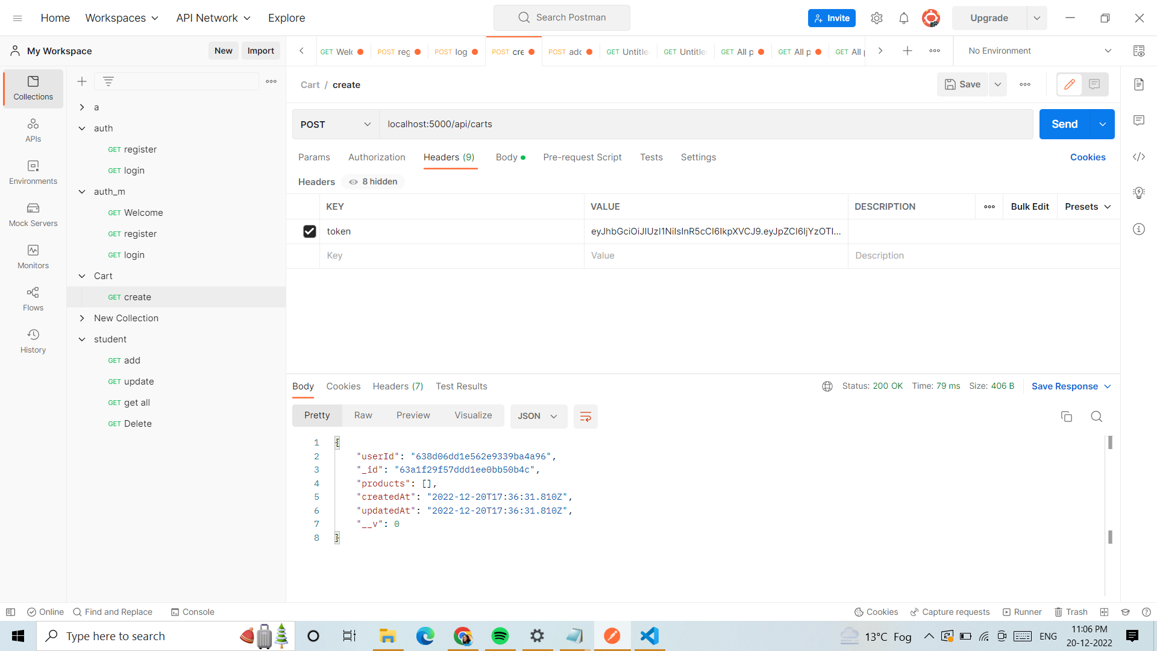Viewport: 1157px width, 651px height.
Task: Uncheck the token header row checkbox
Action: [309, 231]
